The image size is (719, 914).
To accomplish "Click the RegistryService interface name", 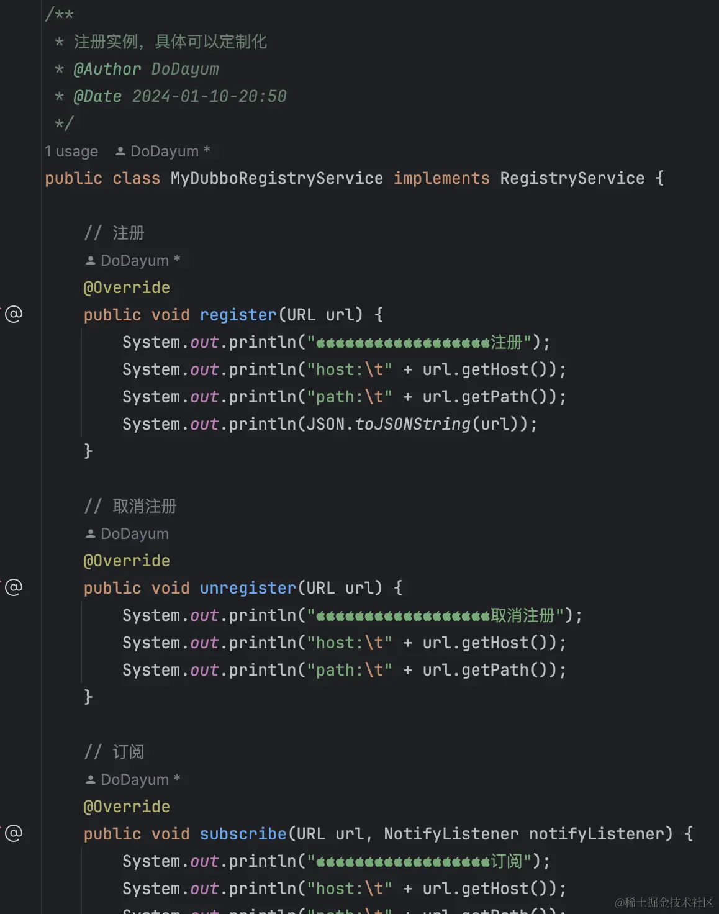I will (x=572, y=179).
